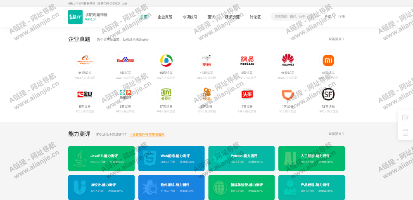
Task: Open the 新媒体运营-能力测评 card
Action: [x=242, y=188]
